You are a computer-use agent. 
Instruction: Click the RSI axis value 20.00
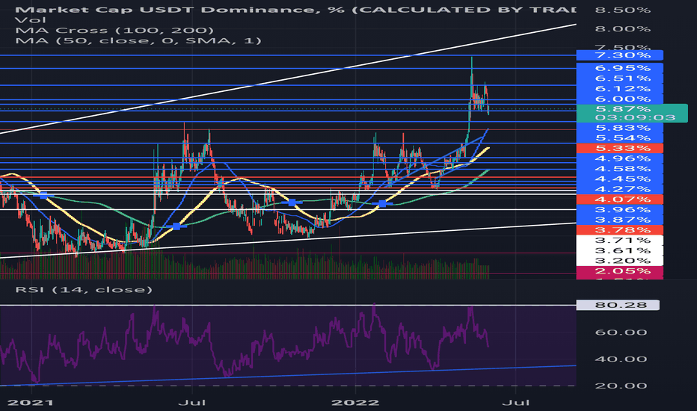(621, 386)
